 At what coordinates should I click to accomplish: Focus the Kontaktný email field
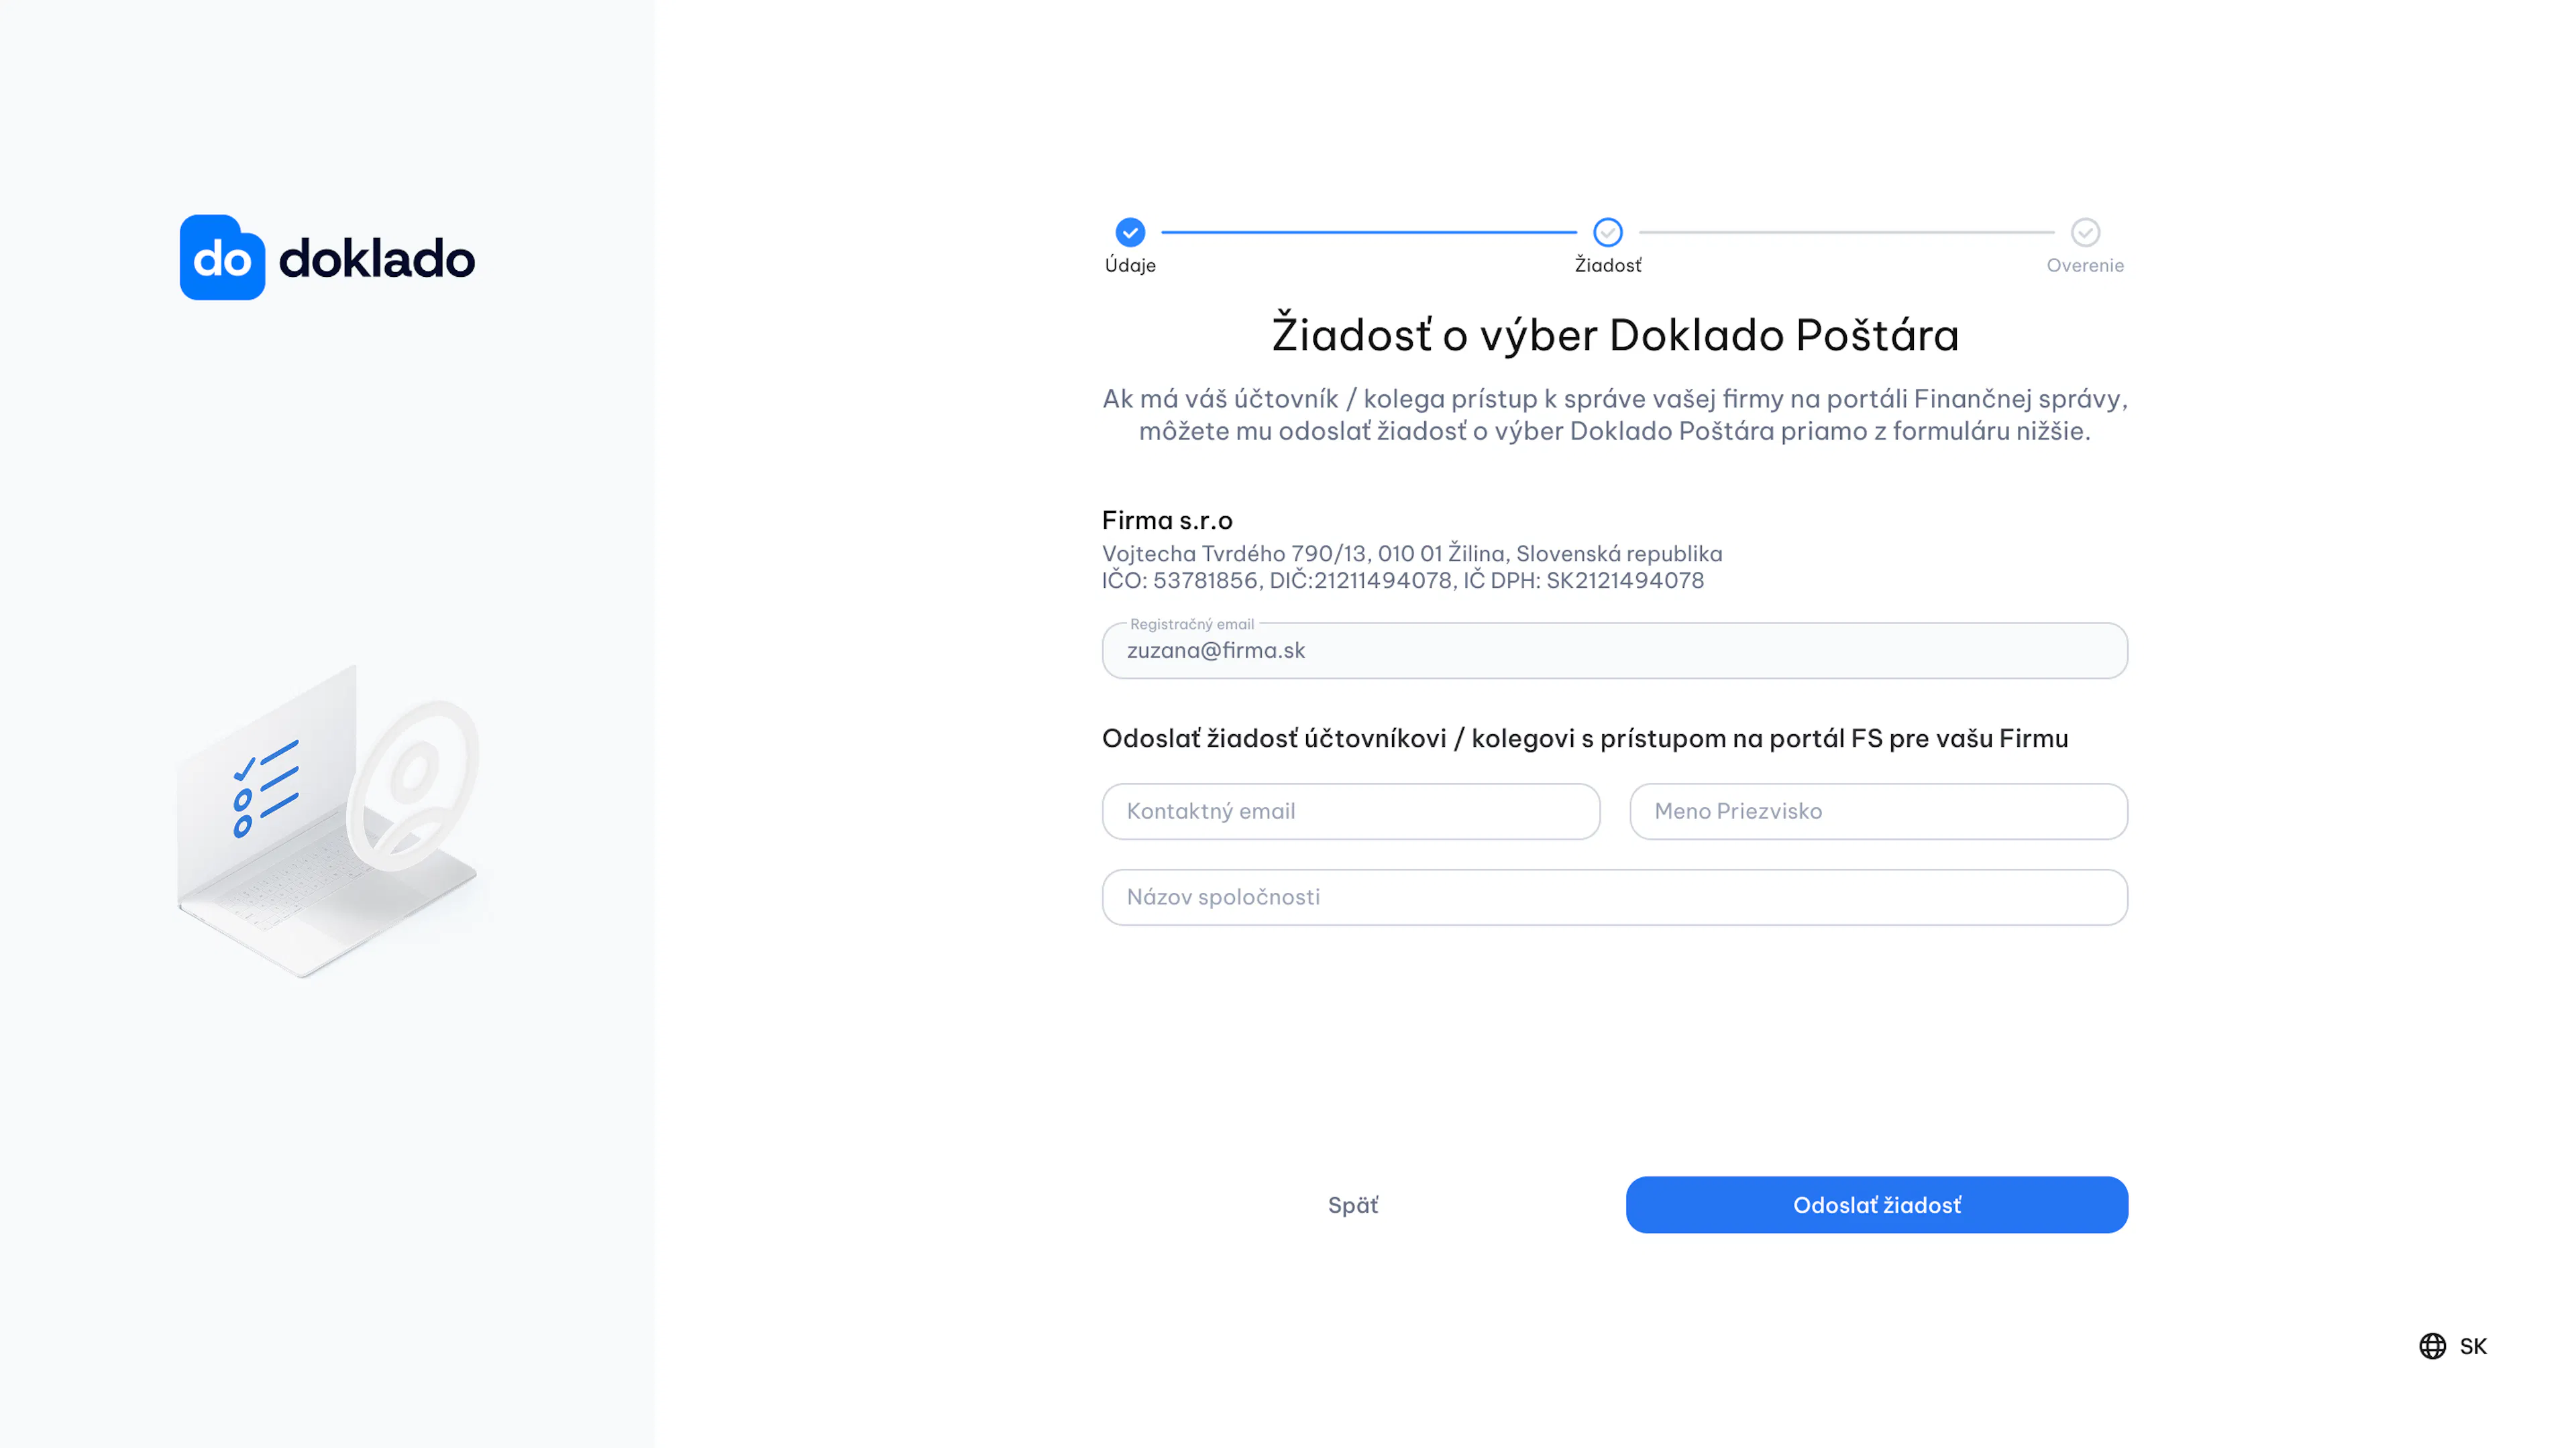1351,811
